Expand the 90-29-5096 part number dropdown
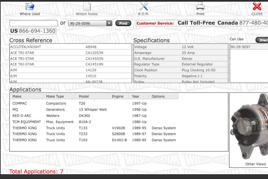This screenshot has width=268, height=179. point(109,24)
